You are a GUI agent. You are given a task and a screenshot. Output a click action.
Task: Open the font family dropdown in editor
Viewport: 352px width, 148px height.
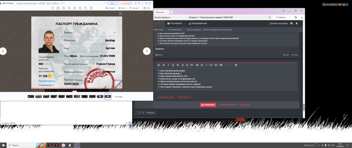click(x=187, y=65)
